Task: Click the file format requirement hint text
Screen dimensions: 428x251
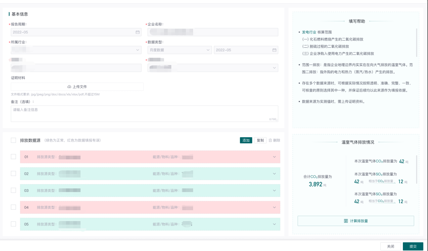Action: coord(55,94)
